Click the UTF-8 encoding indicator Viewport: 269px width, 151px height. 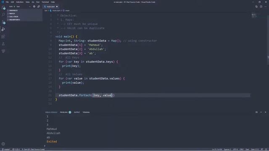tap(235, 149)
